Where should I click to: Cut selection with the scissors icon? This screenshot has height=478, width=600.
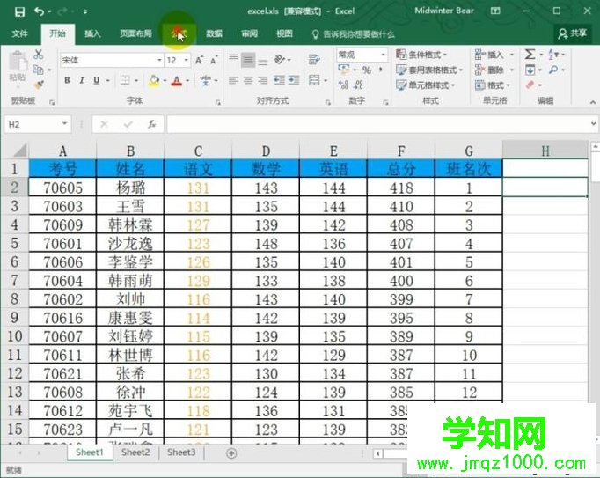point(38,55)
